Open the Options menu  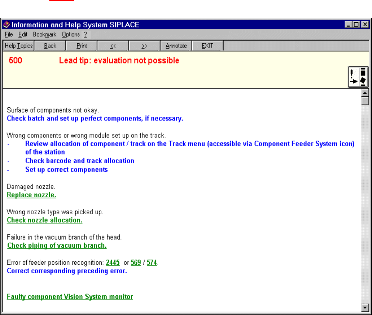click(x=71, y=34)
